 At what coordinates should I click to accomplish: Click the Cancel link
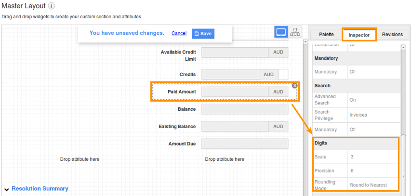(179, 33)
